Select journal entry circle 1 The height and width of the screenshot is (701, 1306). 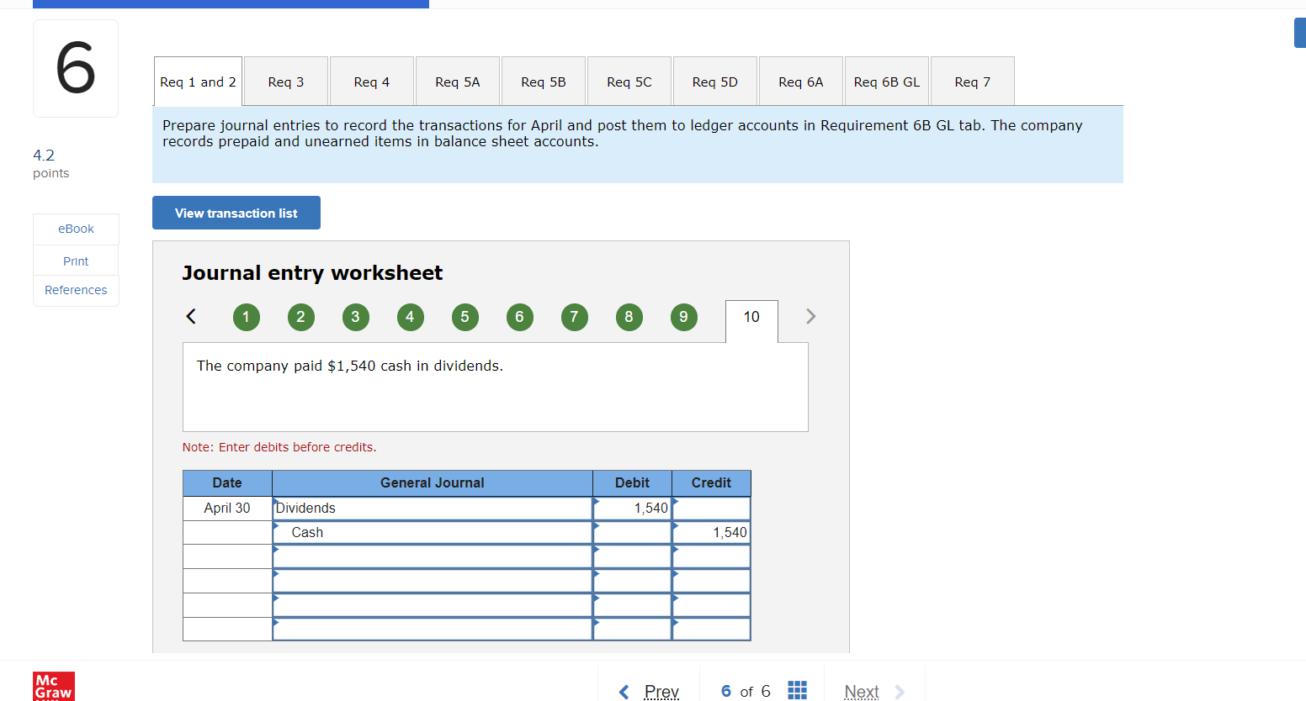[x=246, y=317]
